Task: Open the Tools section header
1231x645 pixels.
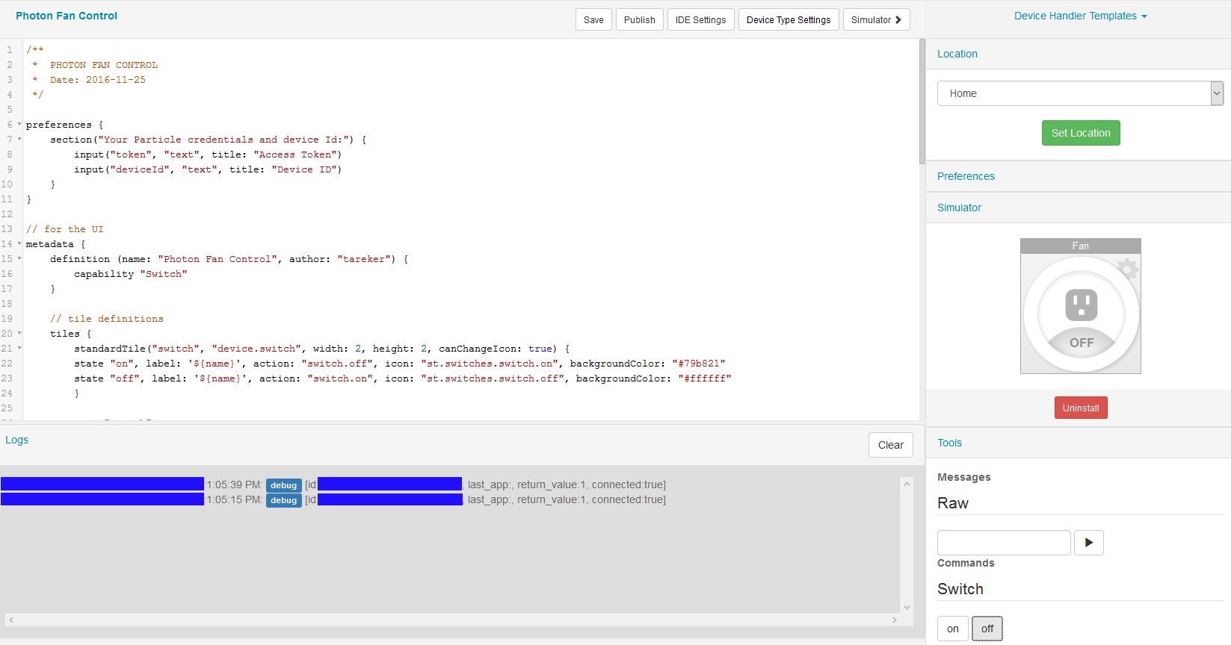Action: 949,443
